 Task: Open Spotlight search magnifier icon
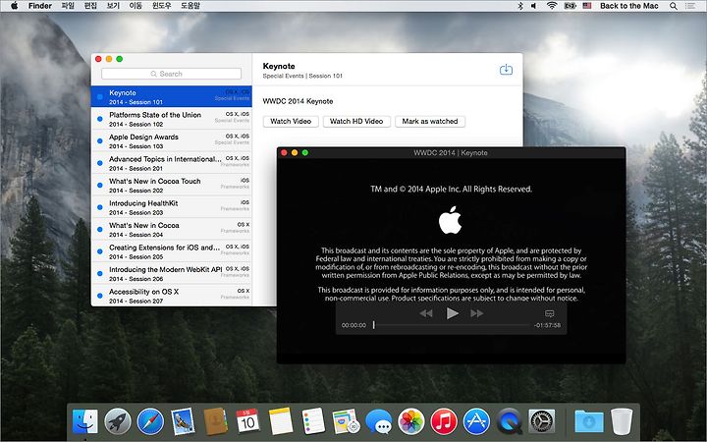pyautogui.click(x=674, y=6)
